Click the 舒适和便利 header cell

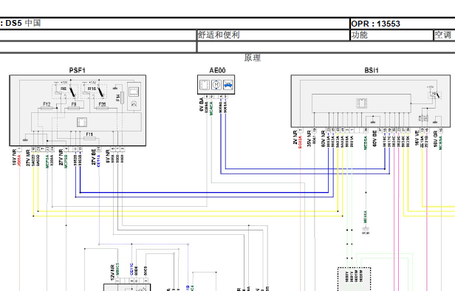coord(273,35)
